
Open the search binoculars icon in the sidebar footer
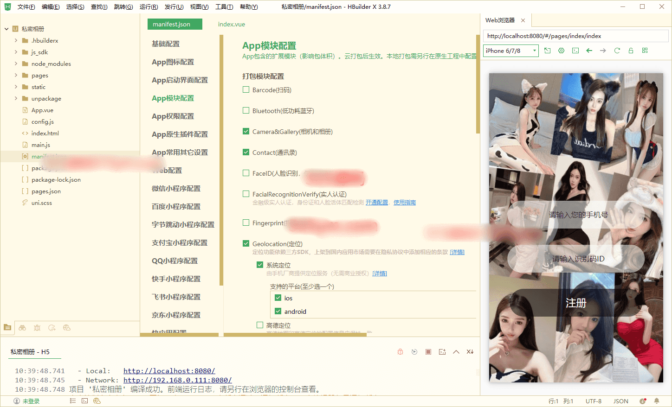22,328
